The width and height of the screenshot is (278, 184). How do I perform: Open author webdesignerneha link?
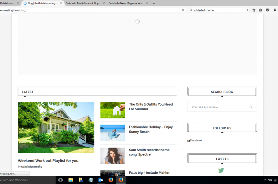tap(32, 167)
